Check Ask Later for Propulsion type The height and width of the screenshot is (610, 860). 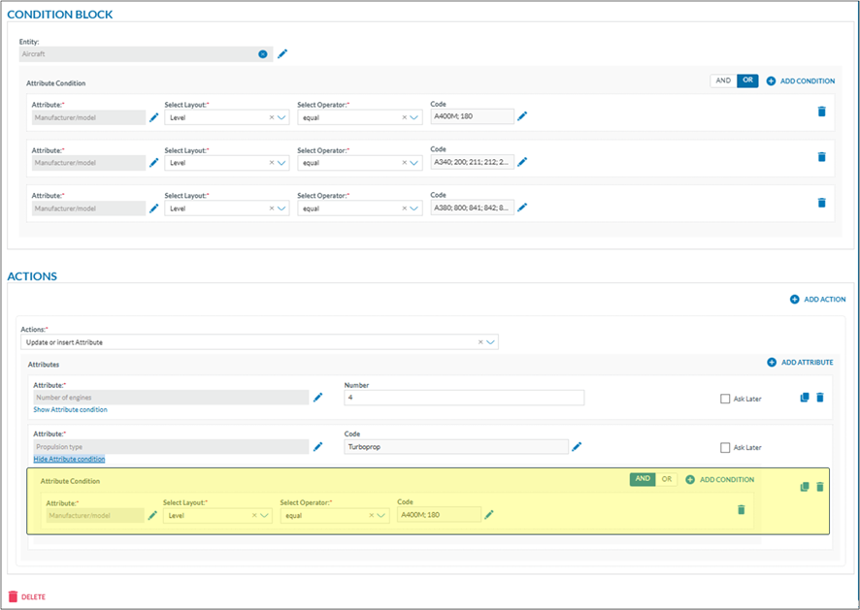725,448
